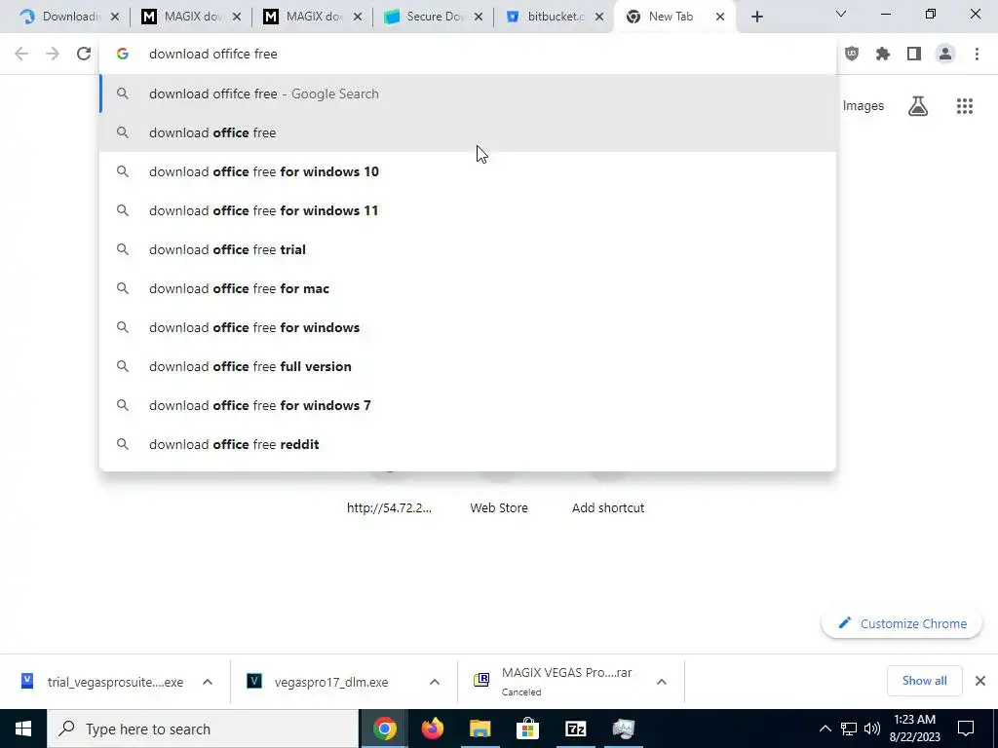Image resolution: width=998 pixels, height=748 pixels.
Task: Click Show all downloads
Action: click(x=924, y=681)
